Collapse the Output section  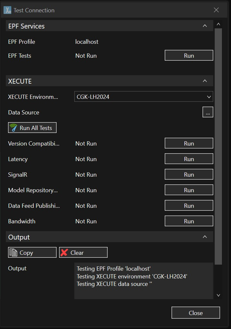205,237
